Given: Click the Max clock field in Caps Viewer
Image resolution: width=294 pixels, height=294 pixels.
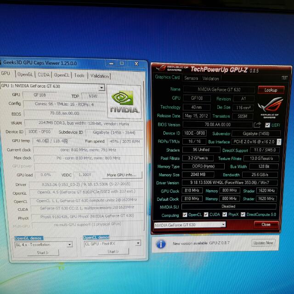Looking at the screenshot, I should tap(88, 158).
